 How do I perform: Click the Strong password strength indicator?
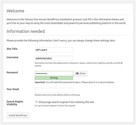point(54,78)
